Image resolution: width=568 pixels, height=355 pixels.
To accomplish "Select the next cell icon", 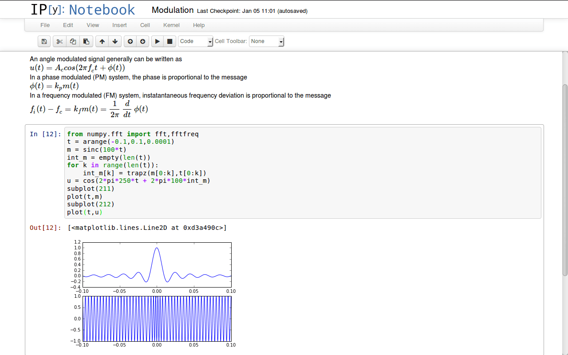I will 142,41.
